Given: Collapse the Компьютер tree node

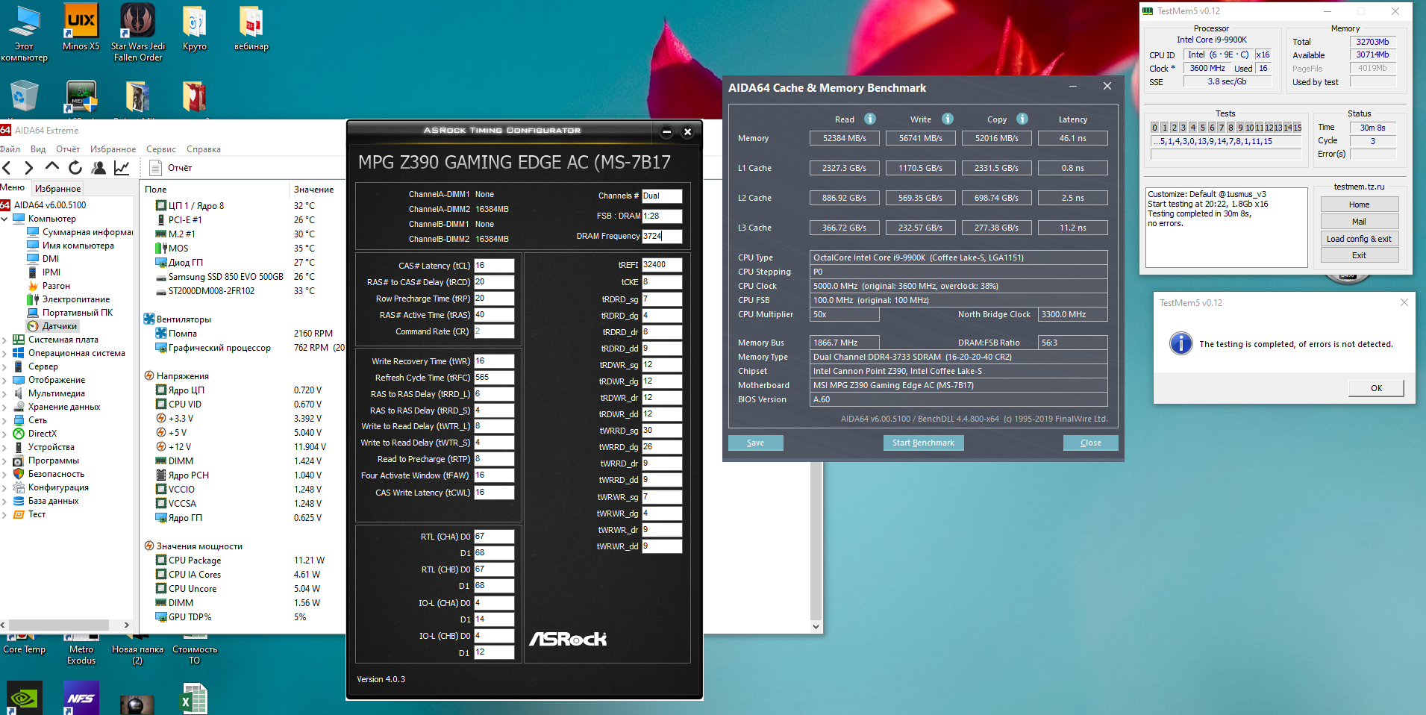Looking at the screenshot, I should tap(4, 219).
